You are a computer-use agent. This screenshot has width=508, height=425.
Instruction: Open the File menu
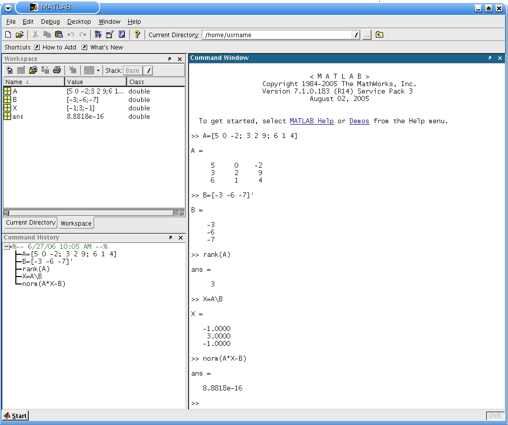11,21
